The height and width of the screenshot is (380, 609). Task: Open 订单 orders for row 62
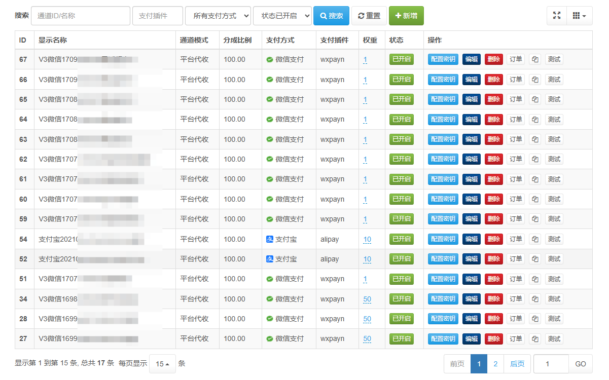tap(516, 159)
